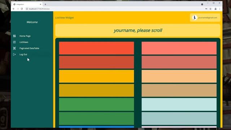Reload the page with the refresh icon
This screenshot has width=231, height=130.
[22, 9]
